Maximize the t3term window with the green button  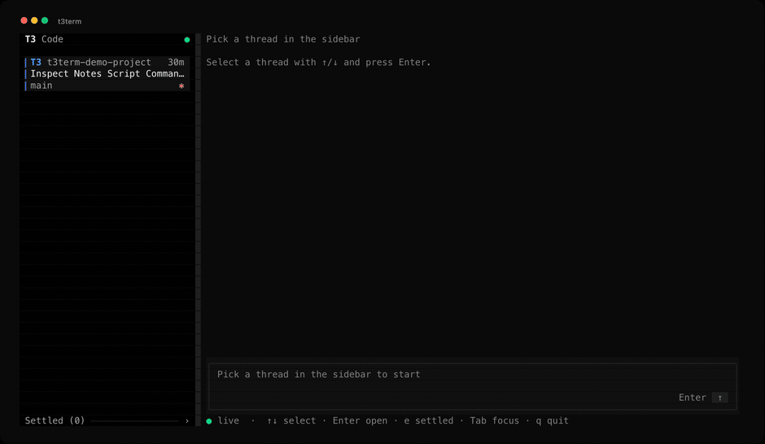pos(45,20)
